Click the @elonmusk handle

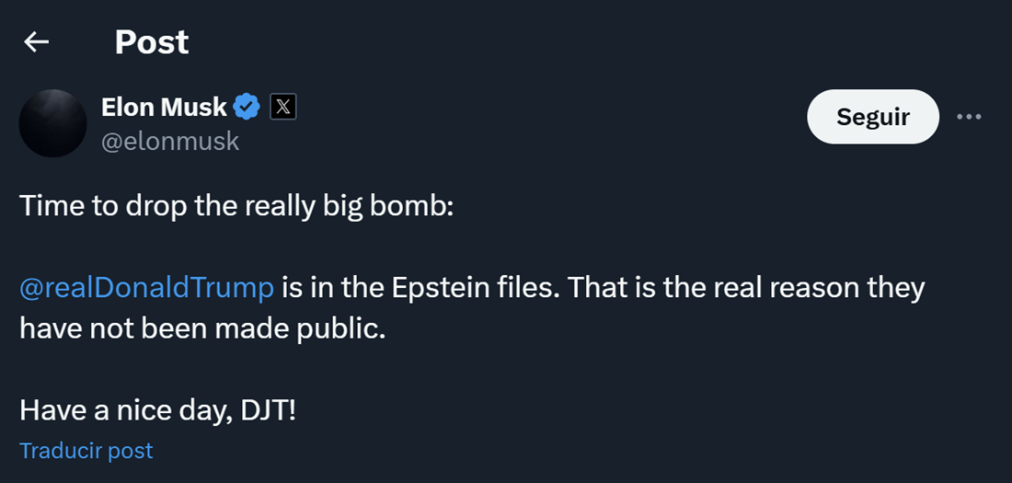169,141
